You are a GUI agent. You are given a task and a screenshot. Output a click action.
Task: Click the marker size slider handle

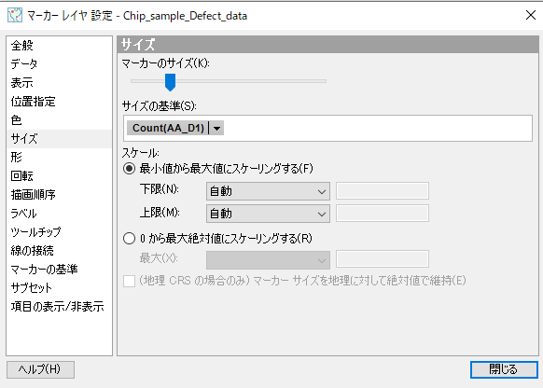170,82
